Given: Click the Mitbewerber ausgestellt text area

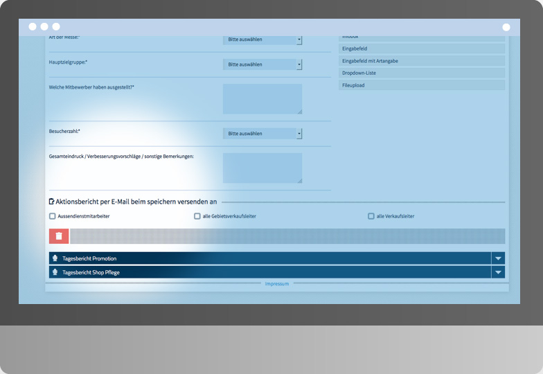Looking at the screenshot, I should pos(262,99).
